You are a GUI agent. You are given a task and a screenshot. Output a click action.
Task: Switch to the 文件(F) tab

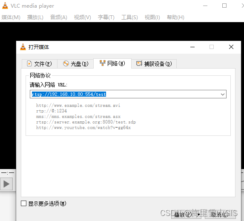point(40,63)
